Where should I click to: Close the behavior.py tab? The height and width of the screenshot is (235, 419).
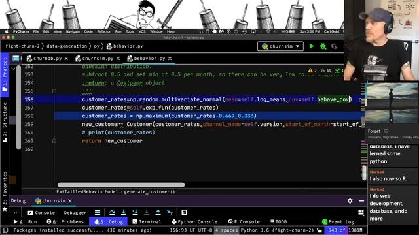(170, 58)
